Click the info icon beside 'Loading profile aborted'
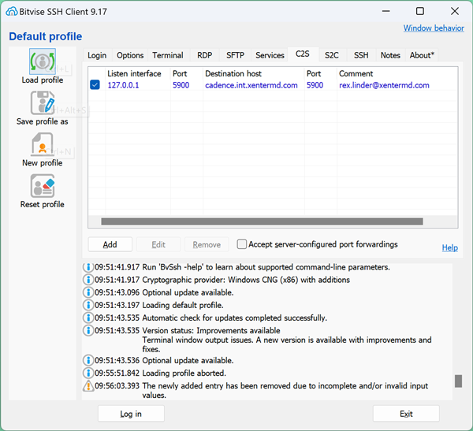Screen dimensions: 473x431 point(88,373)
